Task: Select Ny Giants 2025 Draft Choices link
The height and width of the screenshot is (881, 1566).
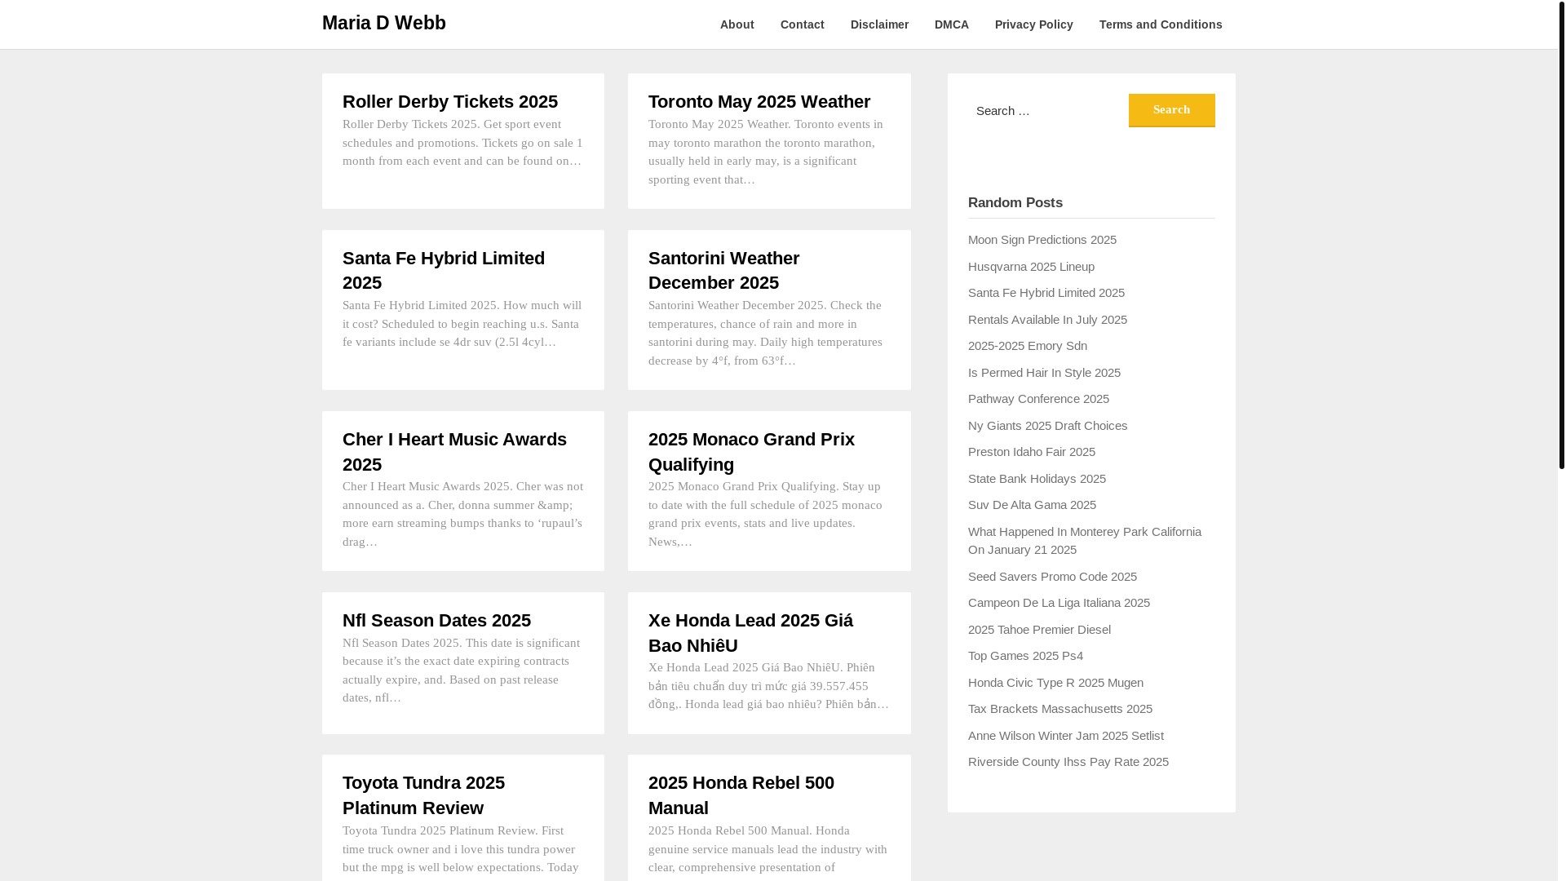Action: [1047, 426]
